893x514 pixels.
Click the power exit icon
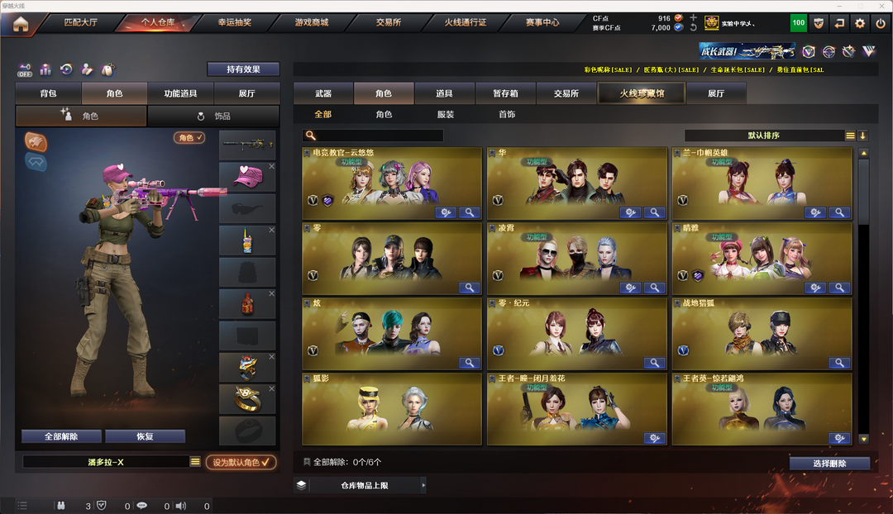(881, 23)
